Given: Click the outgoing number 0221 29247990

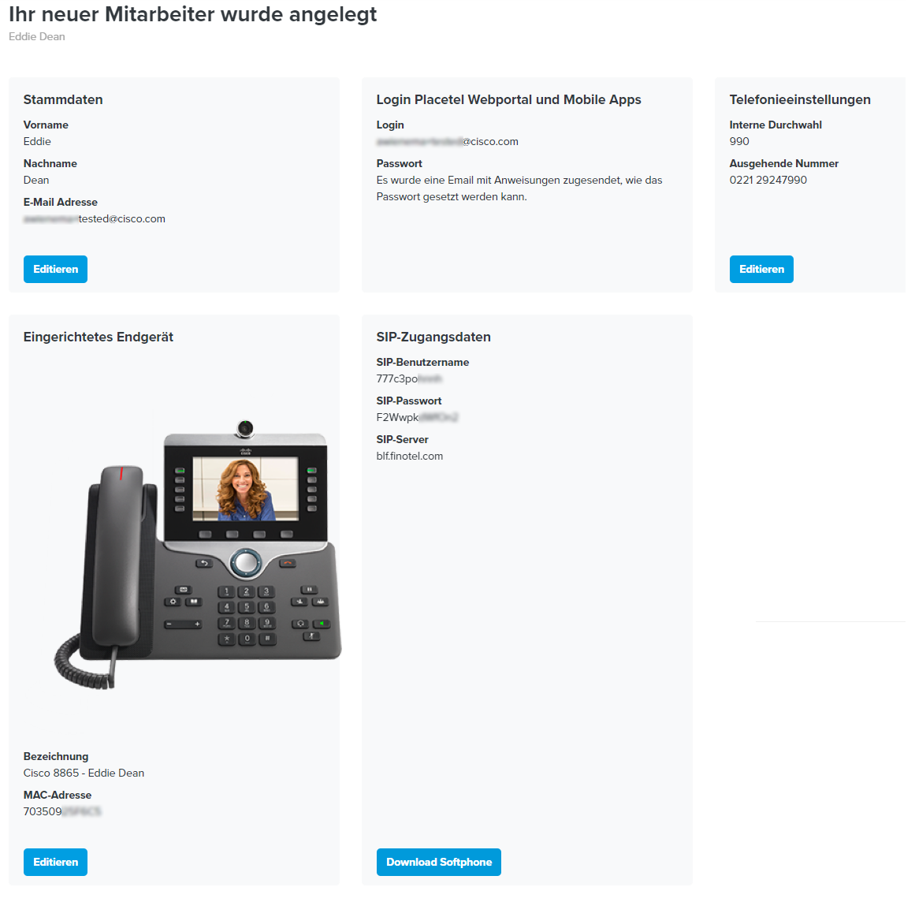Looking at the screenshot, I should (768, 180).
